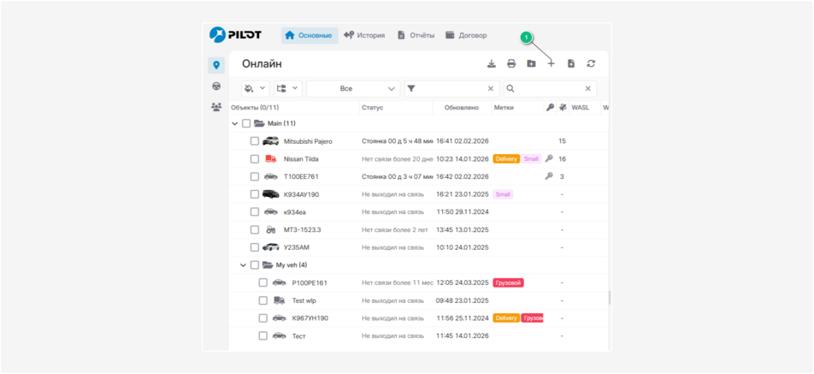Image resolution: width=814 pixels, height=374 pixels.
Task: Collapse the My veh (4) folder
Action: coord(244,265)
